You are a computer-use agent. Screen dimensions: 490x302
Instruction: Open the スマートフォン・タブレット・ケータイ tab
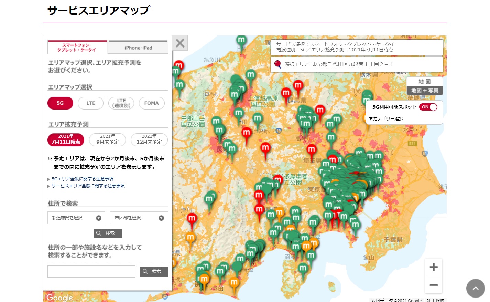tap(77, 47)
